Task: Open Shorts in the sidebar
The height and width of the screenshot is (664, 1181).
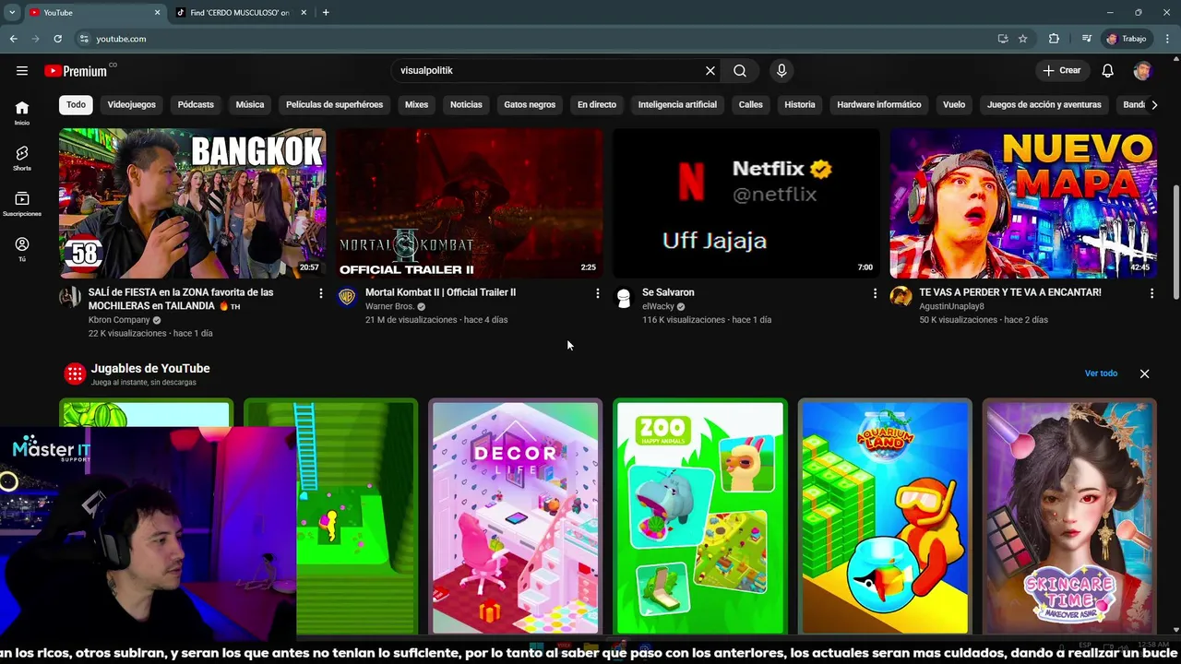Action: [22, 158]
